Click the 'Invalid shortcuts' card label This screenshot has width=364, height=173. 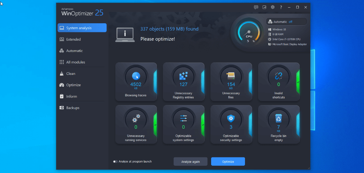(278, 95)
